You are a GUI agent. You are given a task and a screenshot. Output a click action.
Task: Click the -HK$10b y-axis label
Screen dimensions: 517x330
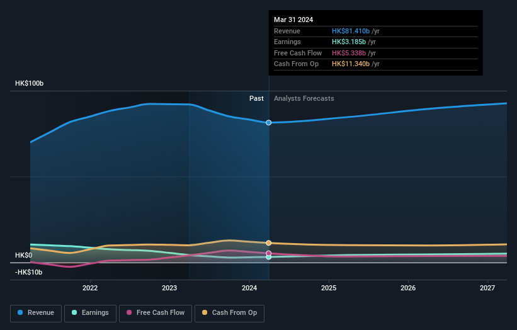29,272
